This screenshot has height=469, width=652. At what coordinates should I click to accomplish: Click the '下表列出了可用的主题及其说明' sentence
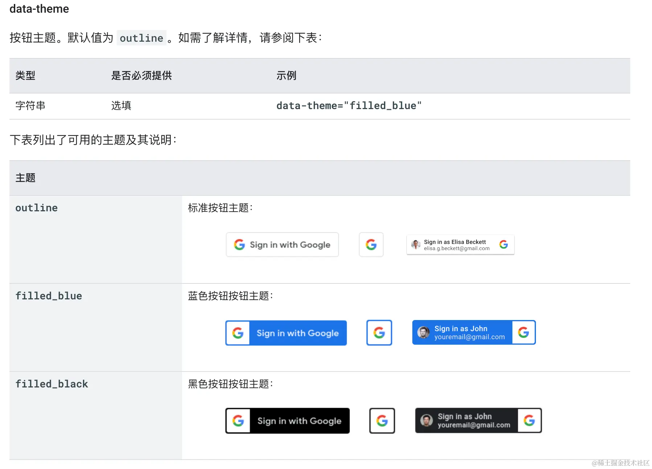tap(93, 140)
